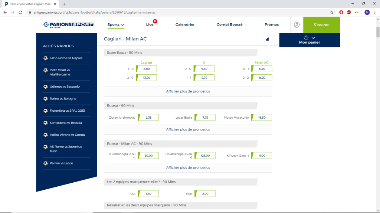
Task: Click soccer ball icon beside Udinese vs Sassuolo
Action: 46,87
